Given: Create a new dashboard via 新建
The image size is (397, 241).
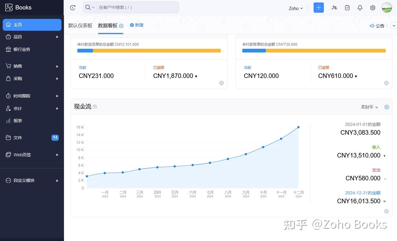Looking at the screenshot, I should [137, 25].
